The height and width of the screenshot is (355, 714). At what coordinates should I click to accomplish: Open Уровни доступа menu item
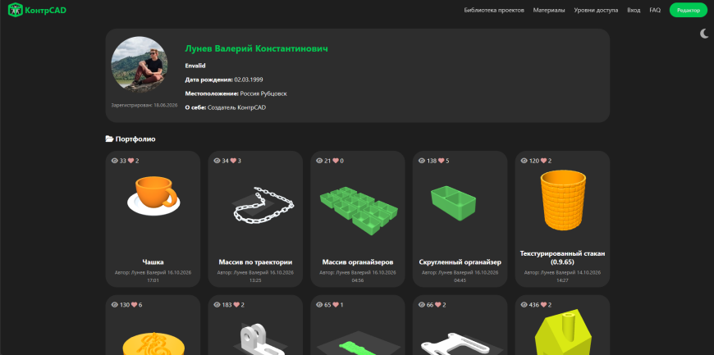596,10
